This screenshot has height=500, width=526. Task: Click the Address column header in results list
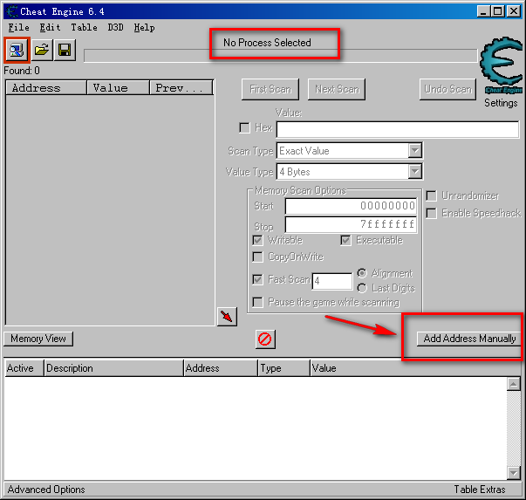[x=46, y=88]
